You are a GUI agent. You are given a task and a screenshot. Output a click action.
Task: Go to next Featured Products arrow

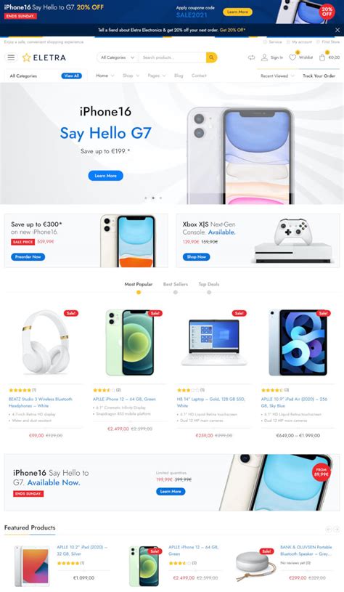337,530
